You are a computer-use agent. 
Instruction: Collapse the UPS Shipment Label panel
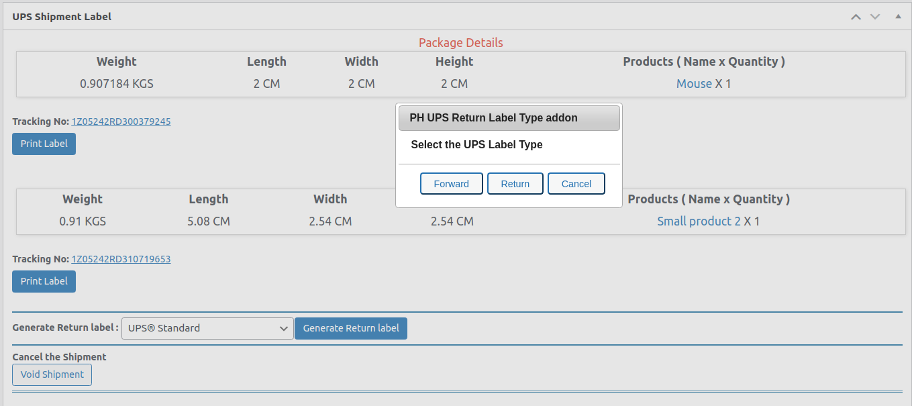[x=898, y=17]
